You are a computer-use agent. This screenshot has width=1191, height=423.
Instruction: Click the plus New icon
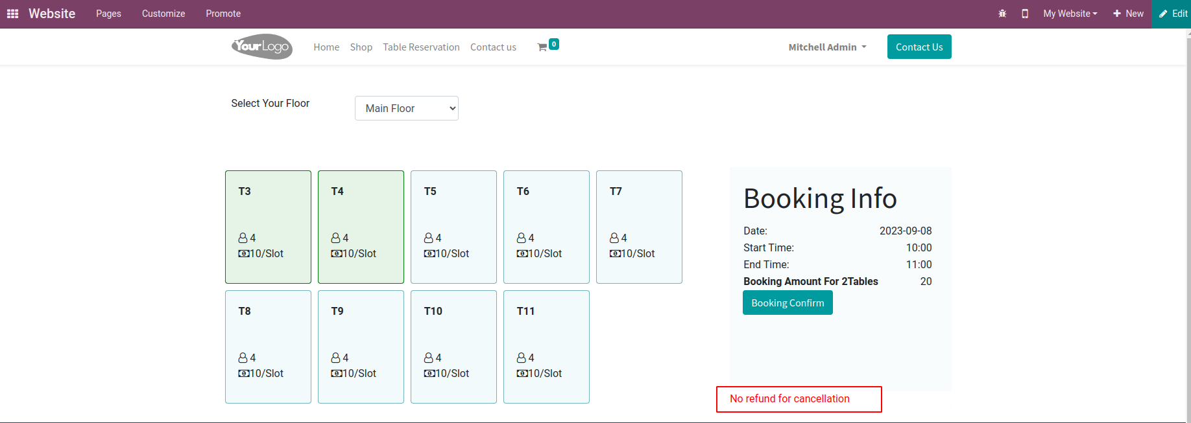point(1117,14)
